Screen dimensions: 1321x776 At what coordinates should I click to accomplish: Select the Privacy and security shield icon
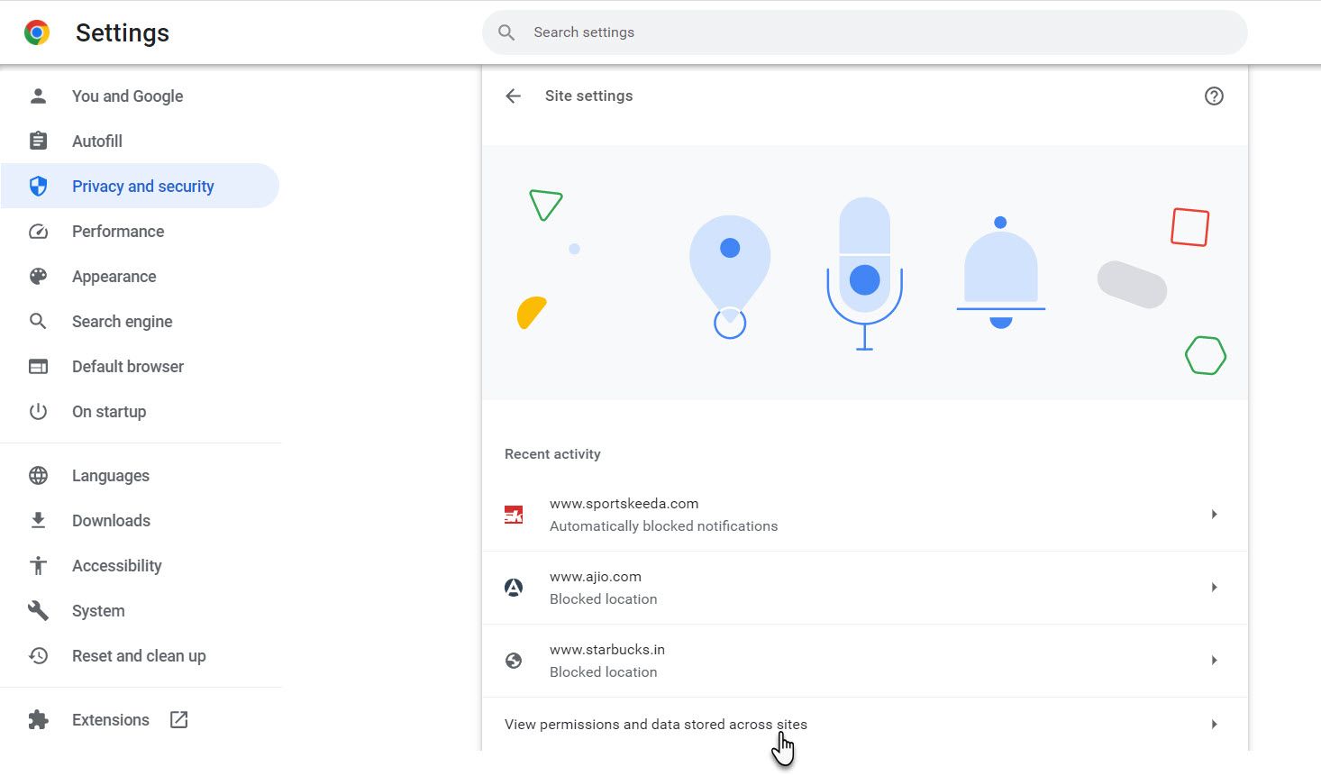[x=38, y=186]
